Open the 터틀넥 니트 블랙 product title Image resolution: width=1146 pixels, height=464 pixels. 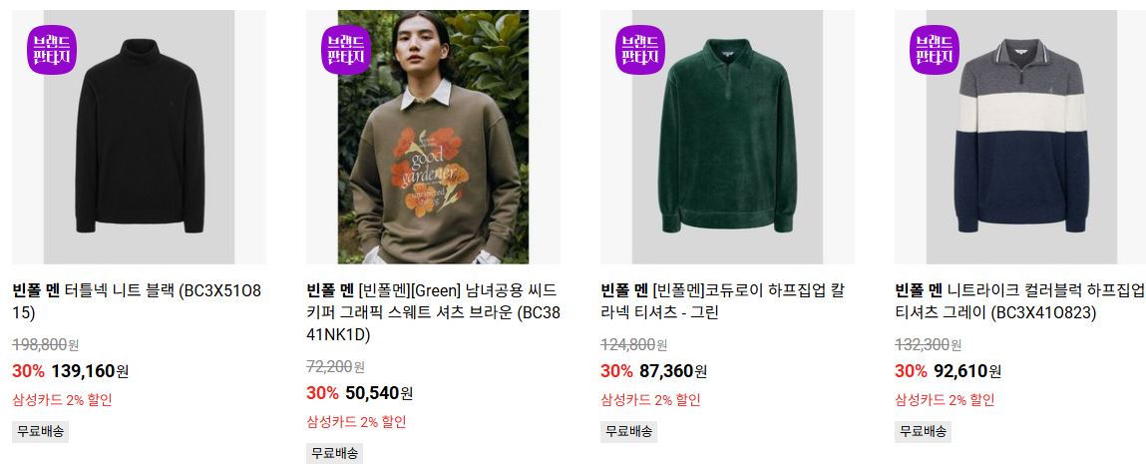137,301
